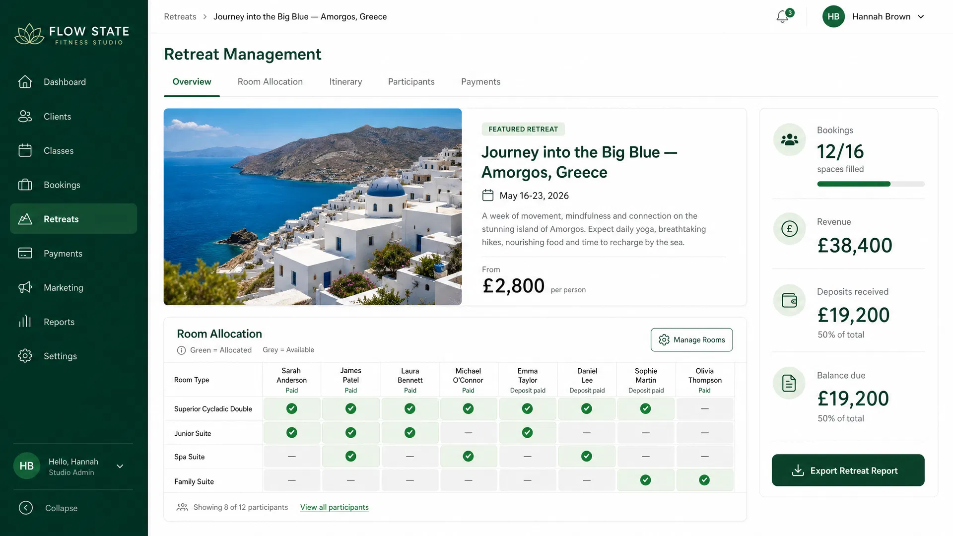Switch to the Overview tab
The width and height of the screenshot is (953, 536).
pos(192,82)
